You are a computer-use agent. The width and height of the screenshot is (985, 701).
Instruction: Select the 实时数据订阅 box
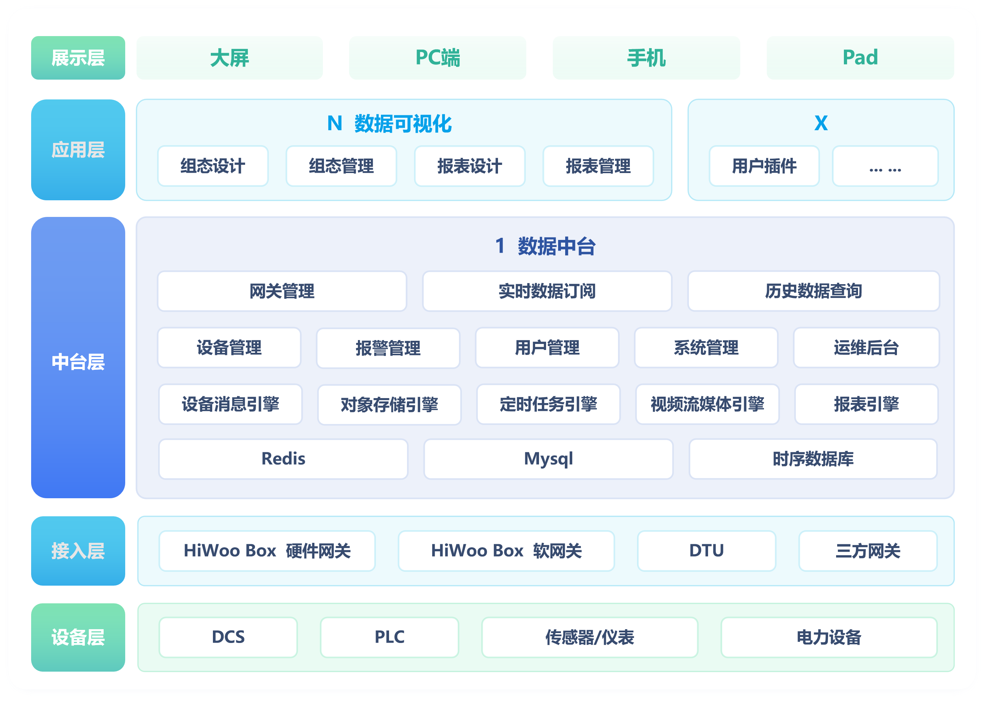547,291
